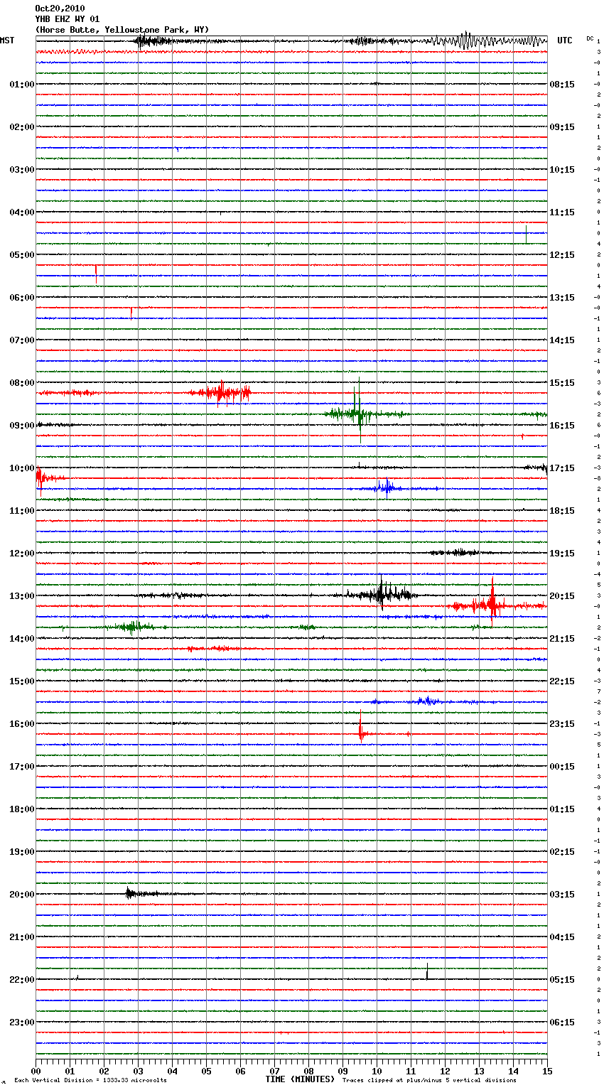The width and height of the screenshot is (604, 1090).
Task: Click the 02:15 UTC time label
Action: [x=562, y=852]
